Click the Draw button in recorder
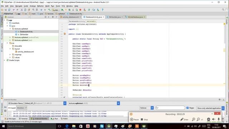Image resolution: width=229 pixels, height=129 pixels. point(184,119)
